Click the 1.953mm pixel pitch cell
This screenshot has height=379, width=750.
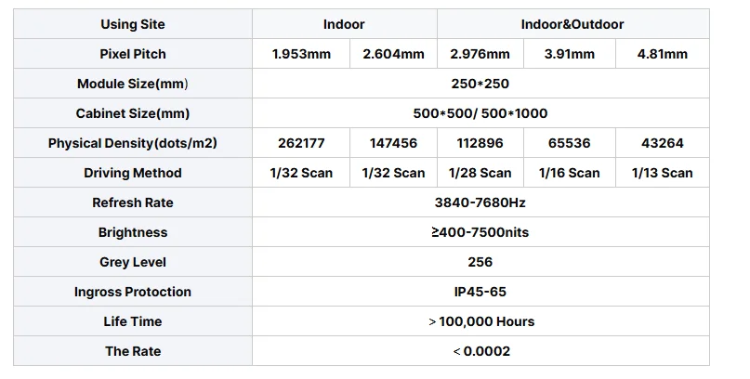tap(301, 54)
